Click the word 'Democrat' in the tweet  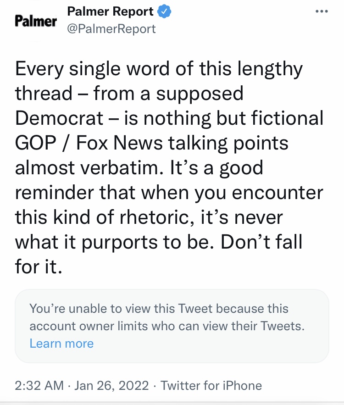click(59, 118)
